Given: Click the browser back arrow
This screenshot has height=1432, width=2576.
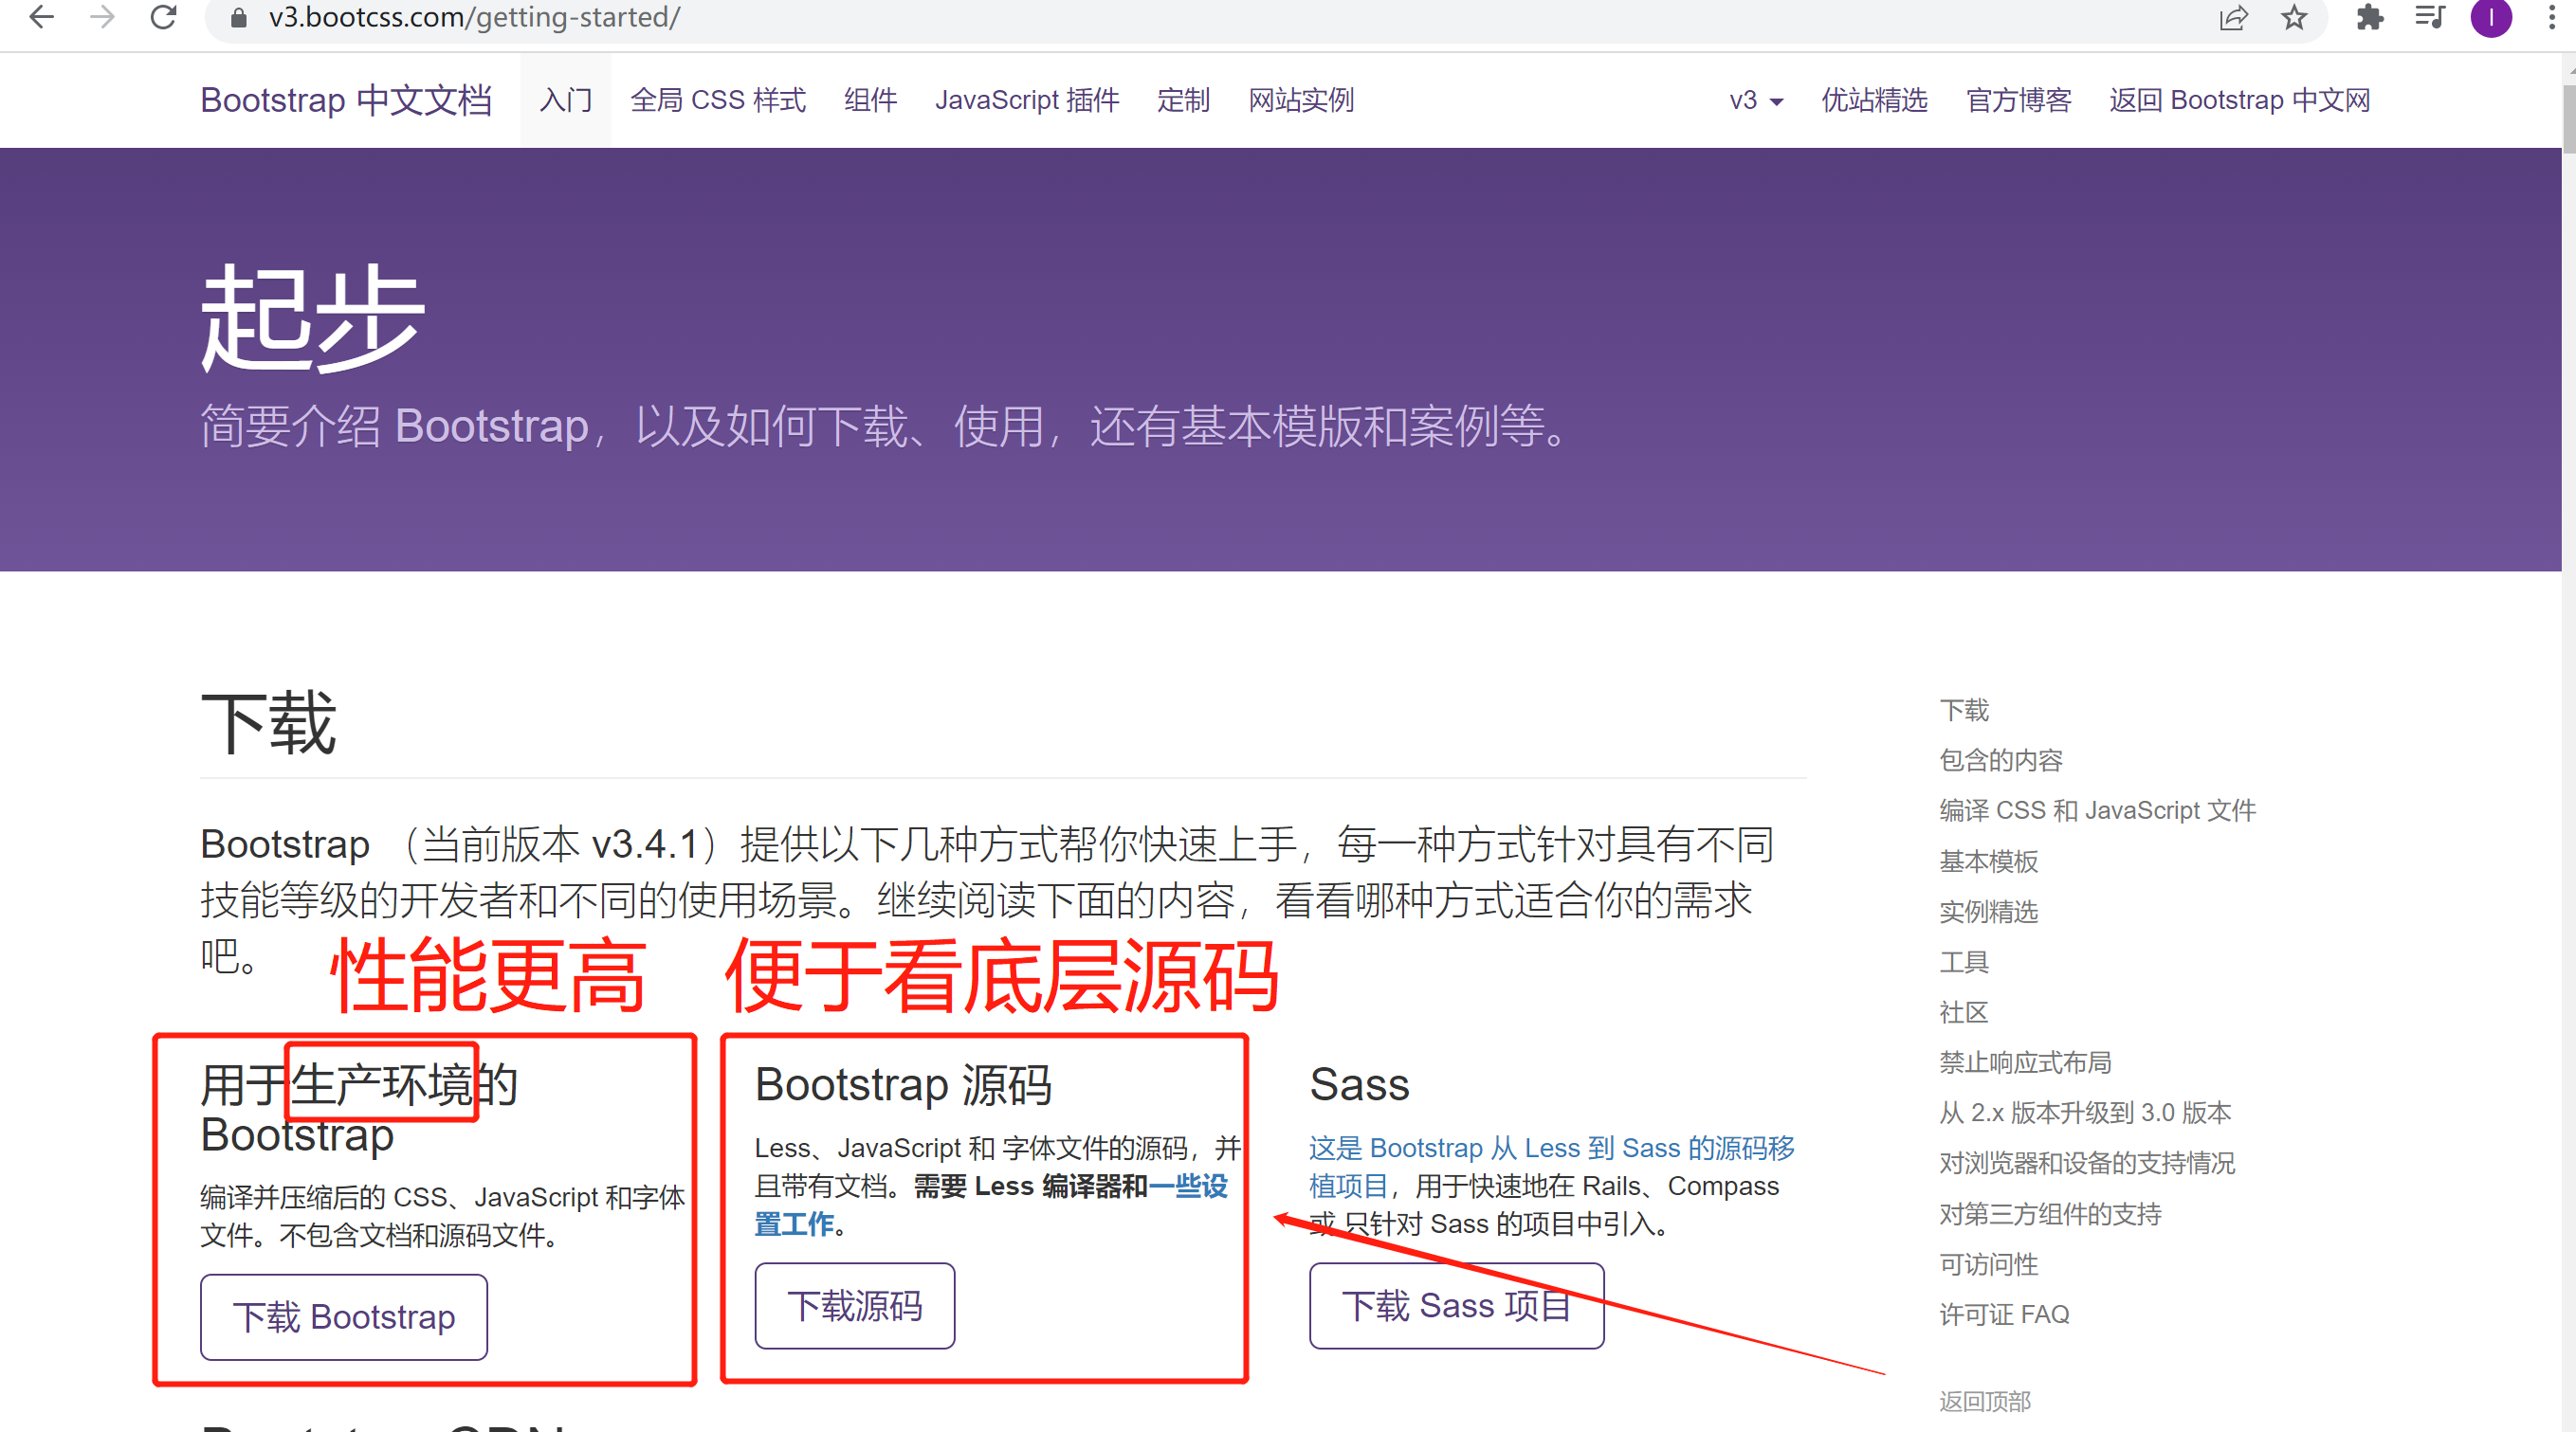Looking at the screenshot, I should pos(41,17).
